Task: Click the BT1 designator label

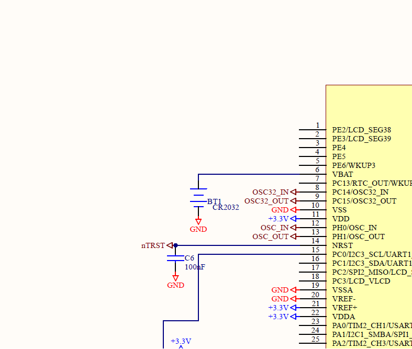Action: [x=215, y=201]
